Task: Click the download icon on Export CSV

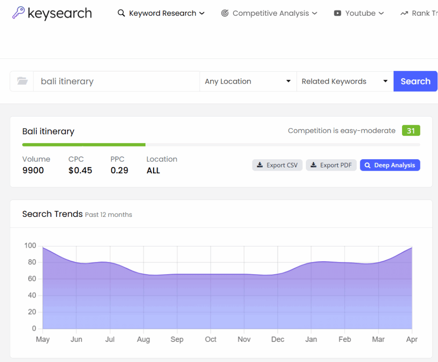Action: (260, 165)
